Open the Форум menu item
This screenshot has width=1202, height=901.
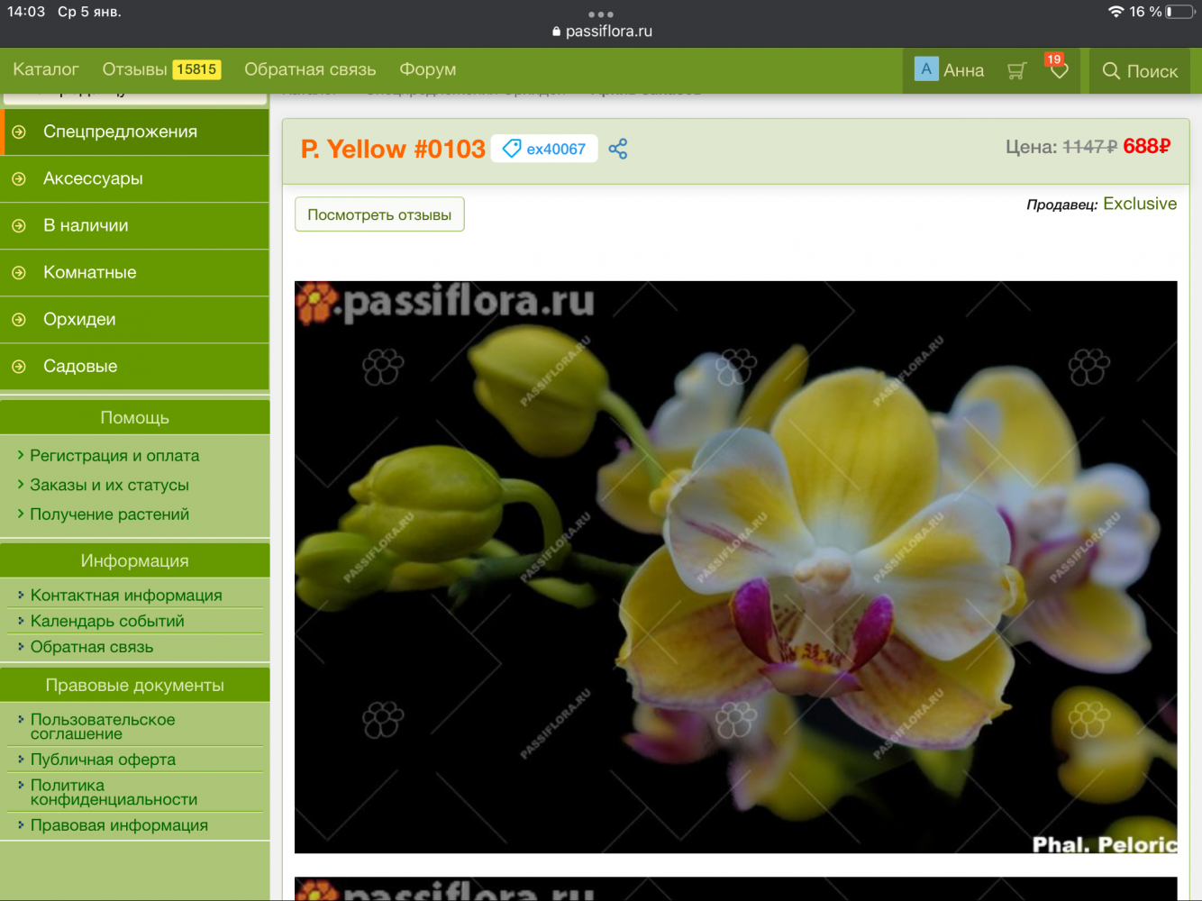[427, 69]
